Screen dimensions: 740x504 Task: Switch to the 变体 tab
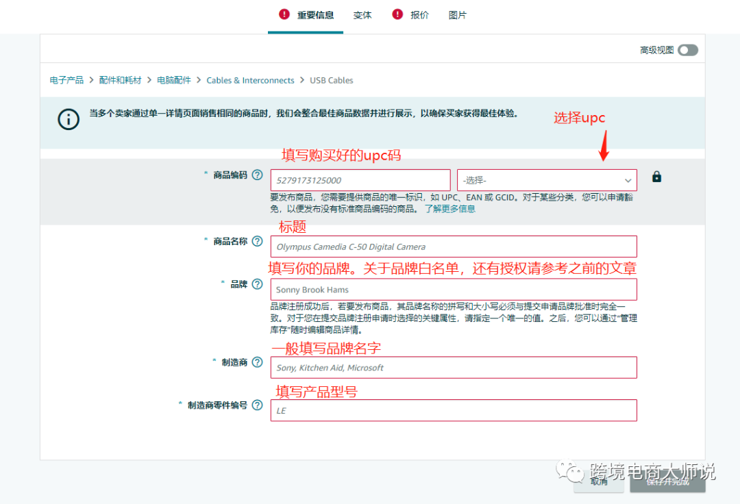click(x=362, y=14)
